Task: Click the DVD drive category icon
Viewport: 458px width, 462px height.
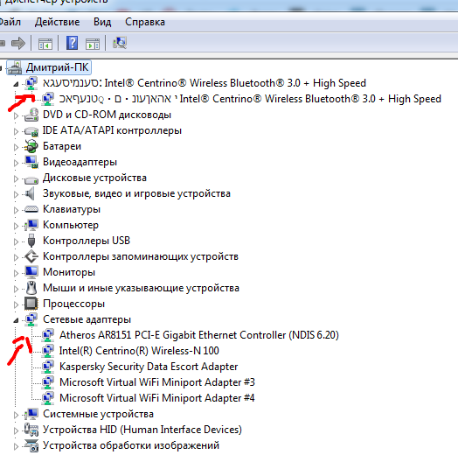Action: coord(31,115)
